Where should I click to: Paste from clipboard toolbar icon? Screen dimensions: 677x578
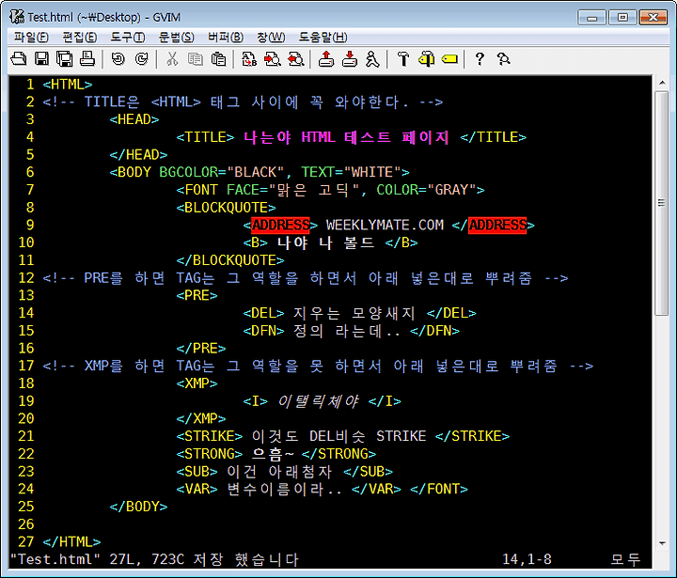[218, 58]
